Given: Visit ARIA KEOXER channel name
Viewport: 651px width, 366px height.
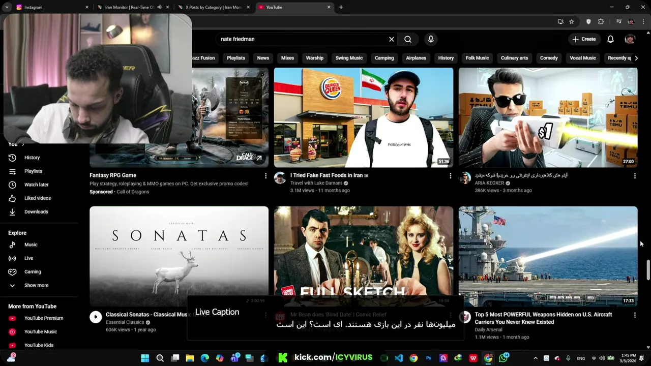Looking at the screenshot, I should click(x=489, y=183).
